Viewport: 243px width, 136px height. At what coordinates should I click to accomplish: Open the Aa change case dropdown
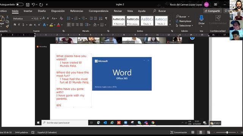(x=54, y=19)
